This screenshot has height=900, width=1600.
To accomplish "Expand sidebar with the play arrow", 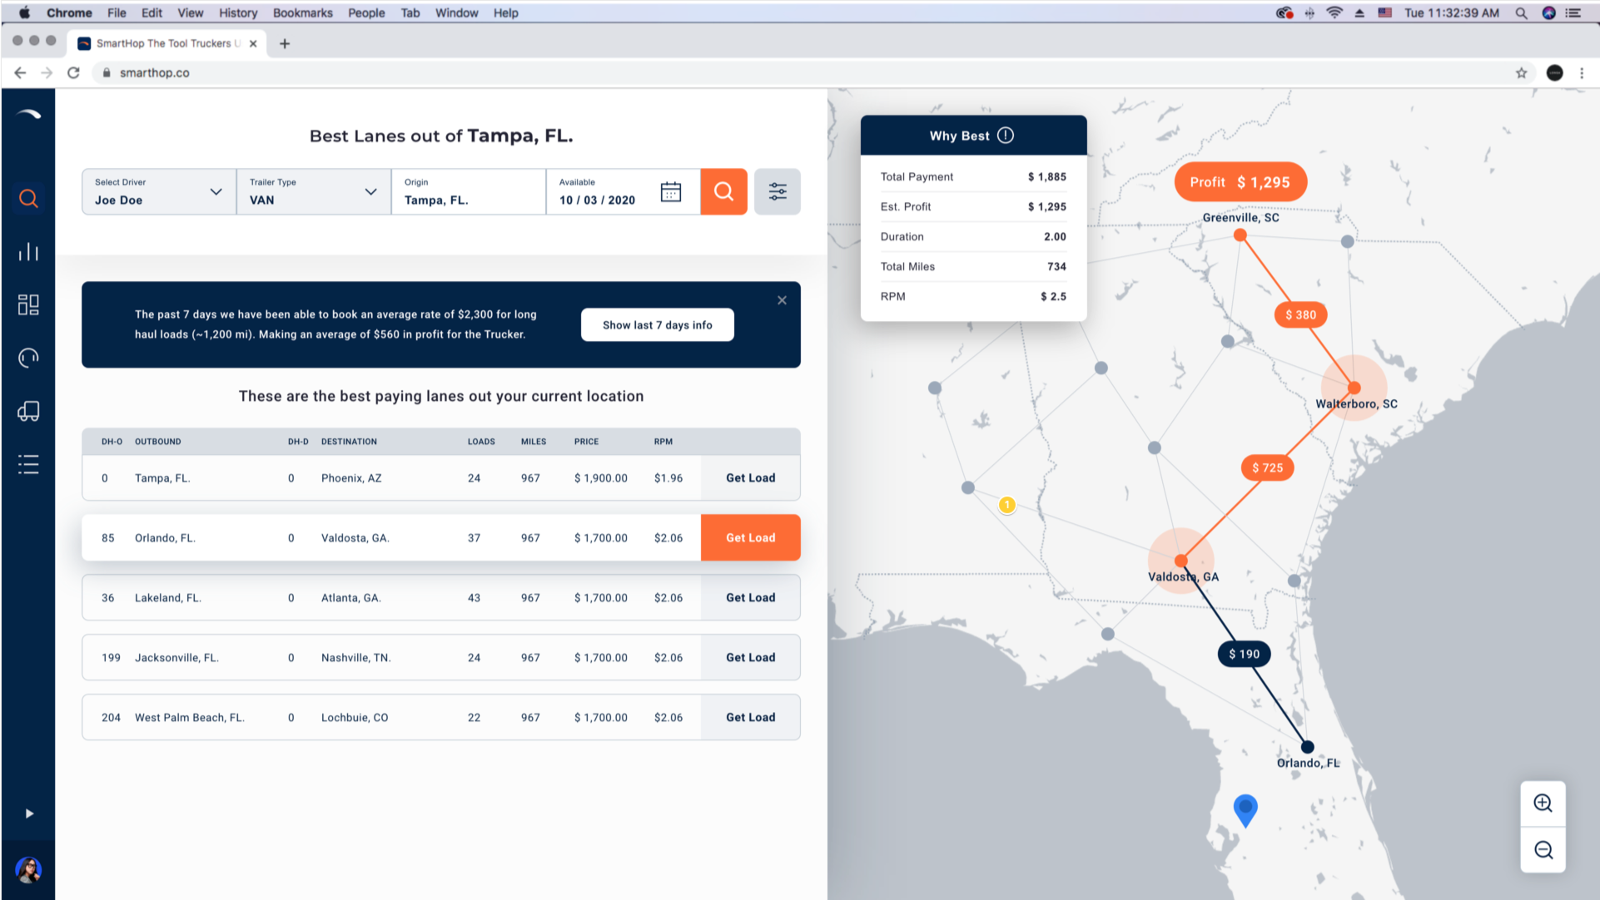I will pyautogui.click(x=29, y=813).
